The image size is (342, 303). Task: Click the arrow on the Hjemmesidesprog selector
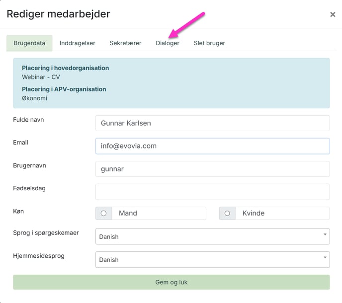(325, 259)
